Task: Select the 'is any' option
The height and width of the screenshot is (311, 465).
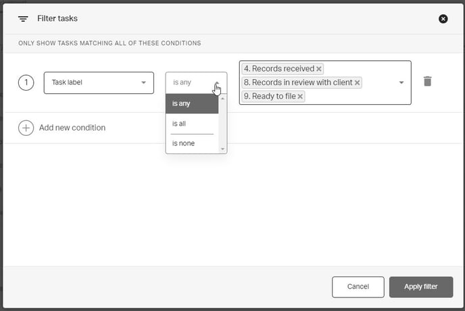Action: tap(193, 103)
